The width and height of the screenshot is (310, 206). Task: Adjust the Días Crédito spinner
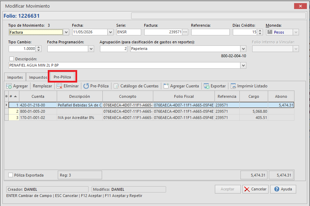260,32
